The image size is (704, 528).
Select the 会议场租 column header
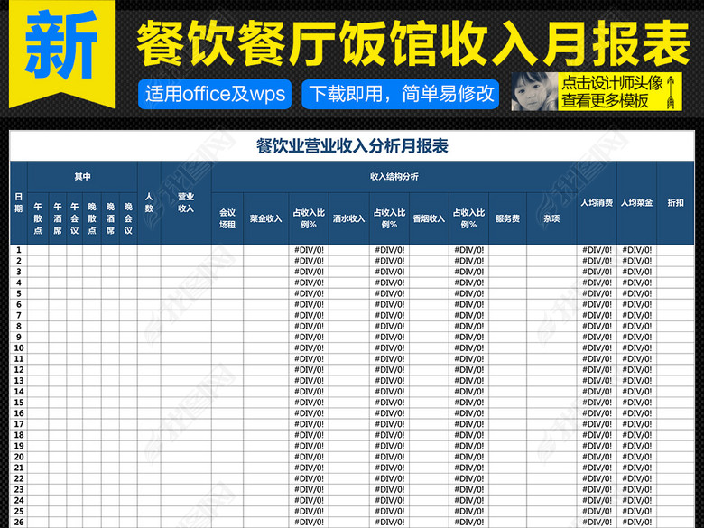227,218
